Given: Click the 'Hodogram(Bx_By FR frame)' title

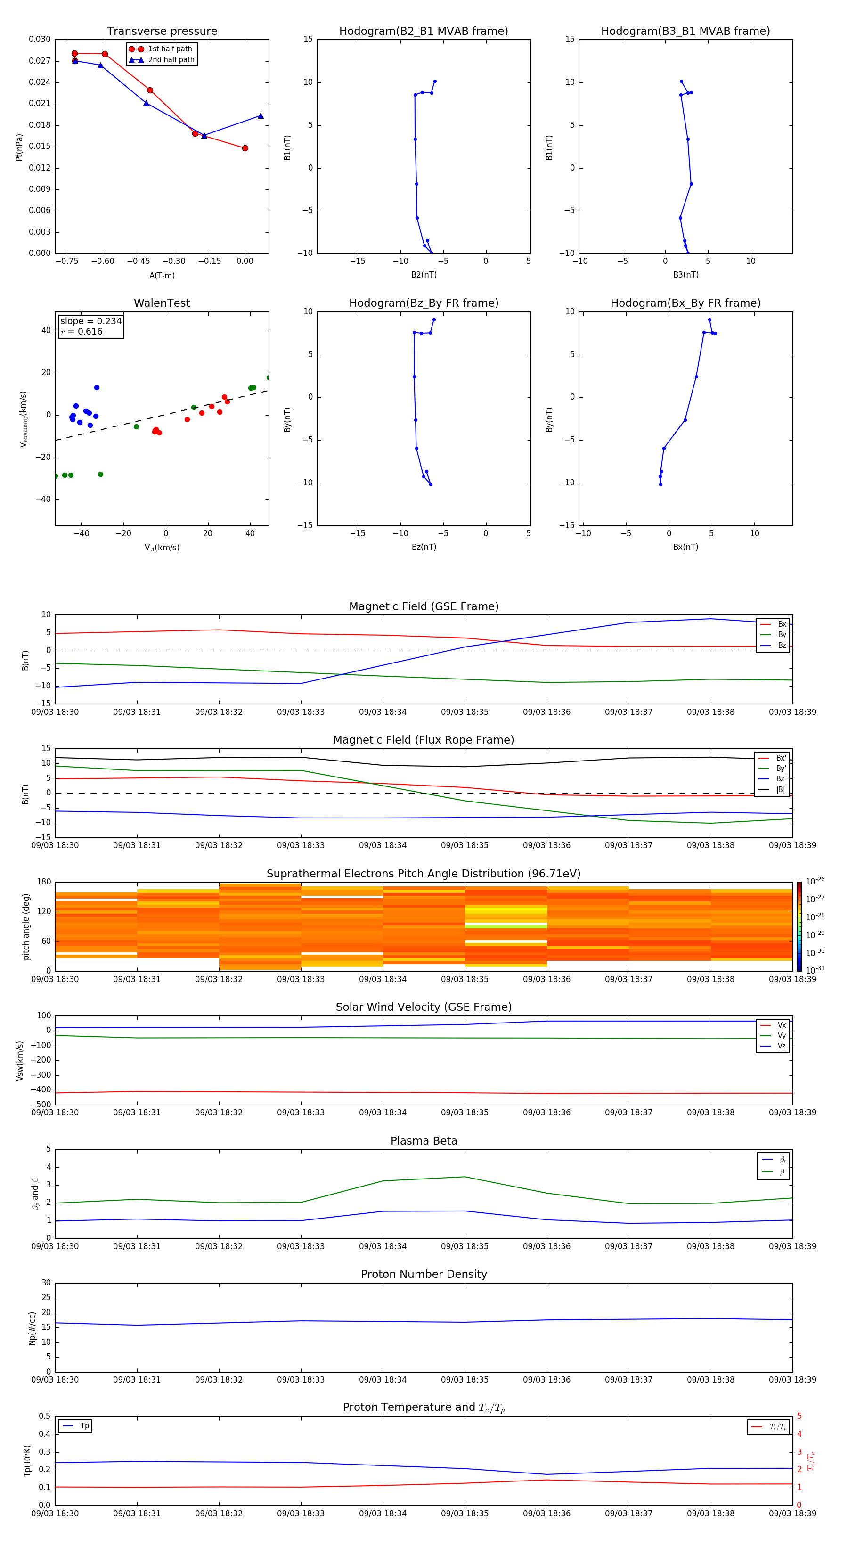Looking at the screenshot, I should click(x=685, y=303).
